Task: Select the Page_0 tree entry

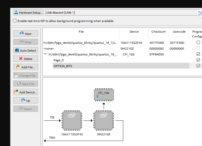Action: point(59,60)
